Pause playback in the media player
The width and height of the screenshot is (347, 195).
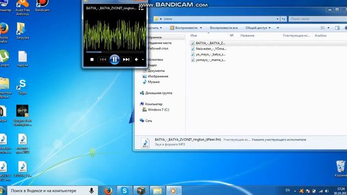pos(114,59)
